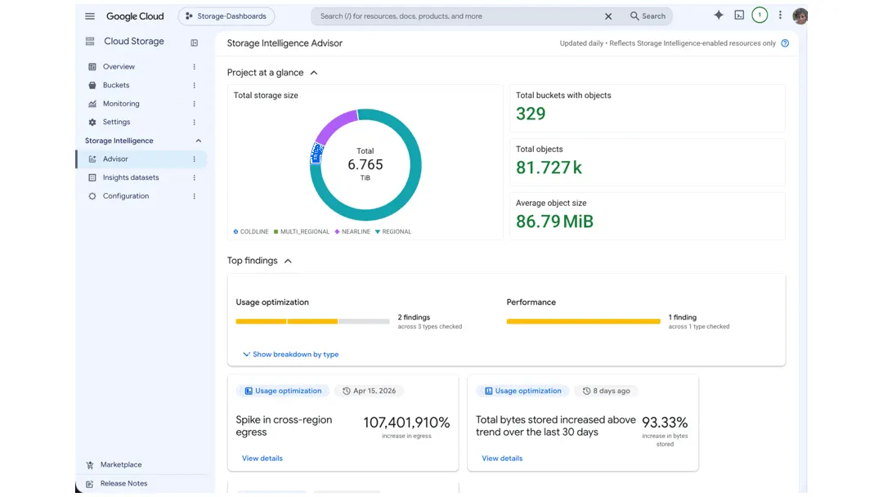Expand Show breakdown by type
The height and width of the screenshot is (497, 883).
[x=290, y=355]
